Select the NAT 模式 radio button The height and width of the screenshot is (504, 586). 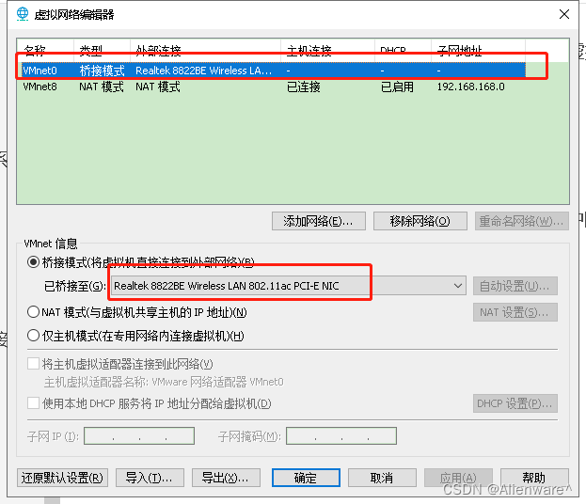33,312
